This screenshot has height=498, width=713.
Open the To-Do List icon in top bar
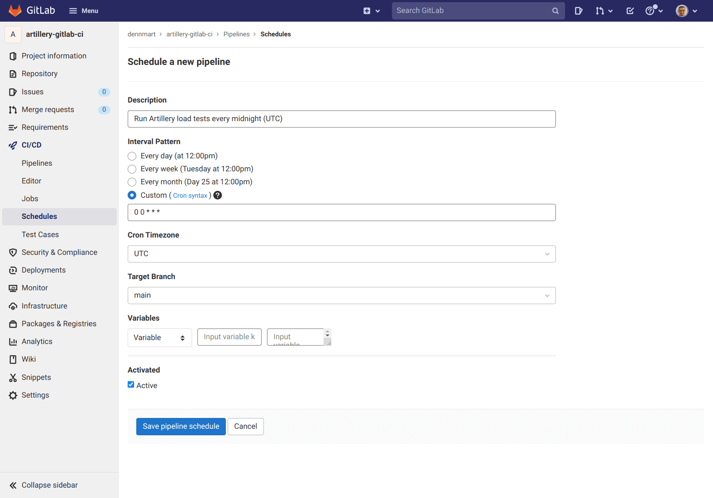pos(630,10)
